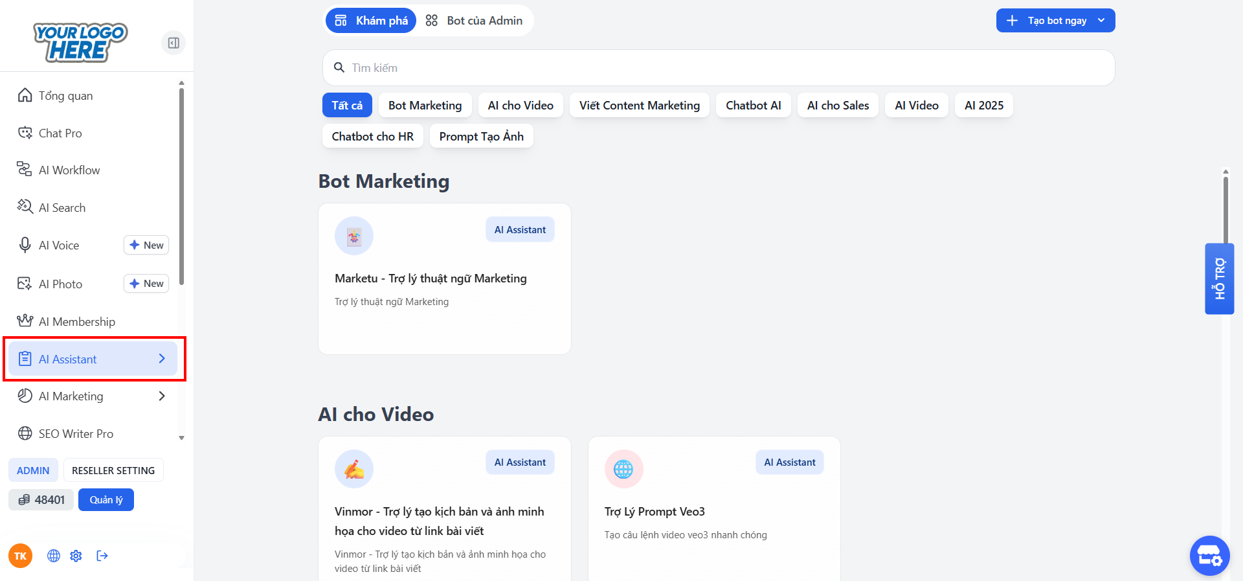
Task: Click the logout arrow icon
Action: [x=102, y=556]
